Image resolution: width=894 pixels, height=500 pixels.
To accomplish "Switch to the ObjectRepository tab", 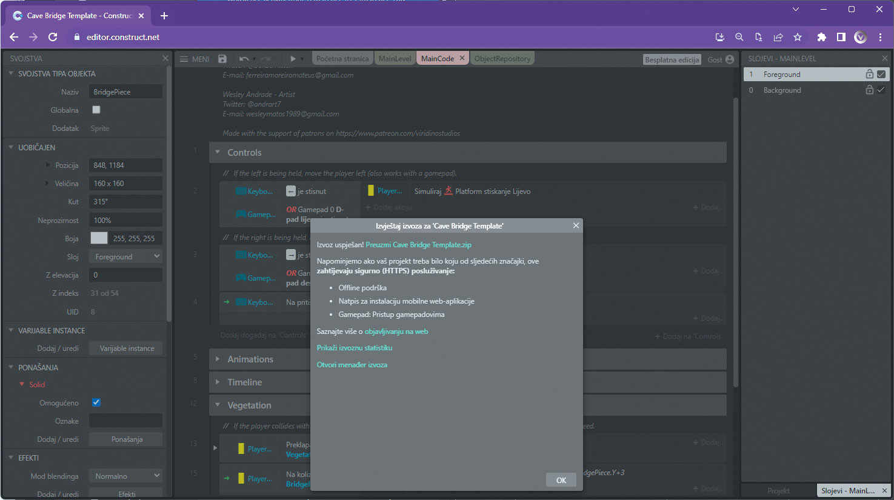I will (502, 59).
